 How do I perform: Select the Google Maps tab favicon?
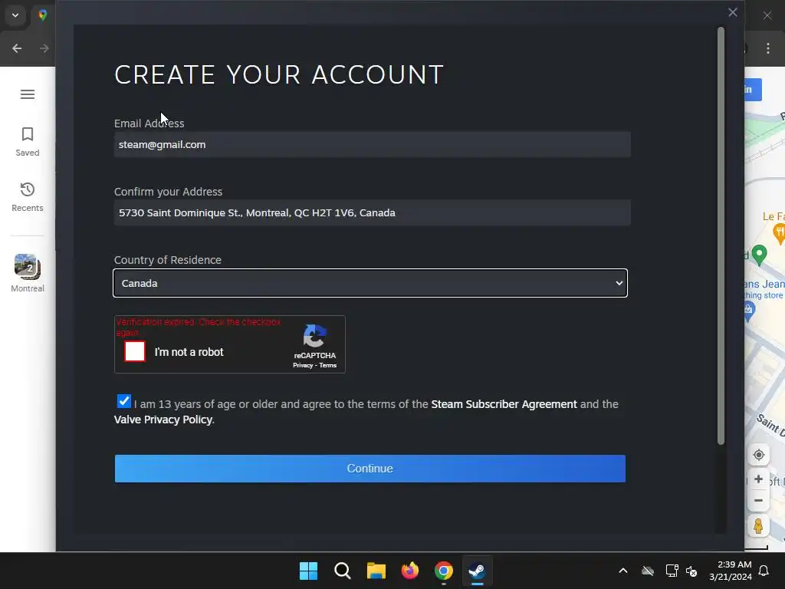point(43,15)
